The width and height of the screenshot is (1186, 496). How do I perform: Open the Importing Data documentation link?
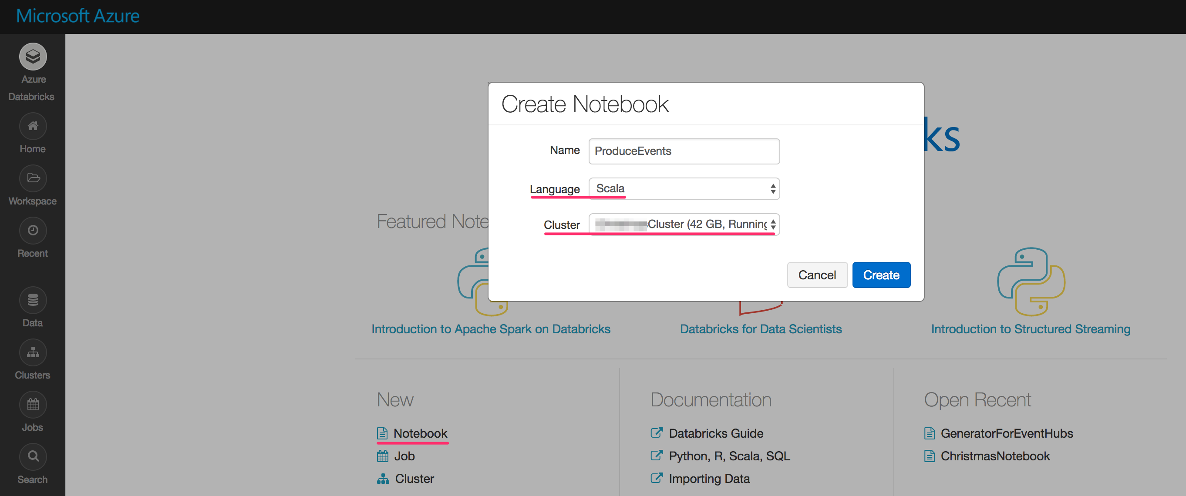[x=709, y=479]
